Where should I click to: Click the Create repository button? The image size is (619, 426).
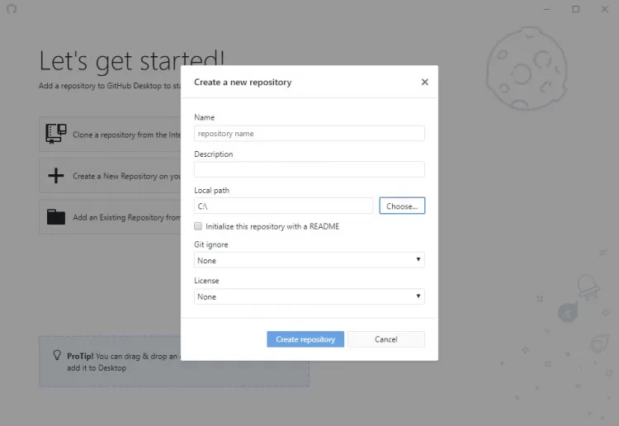[305, 339]
